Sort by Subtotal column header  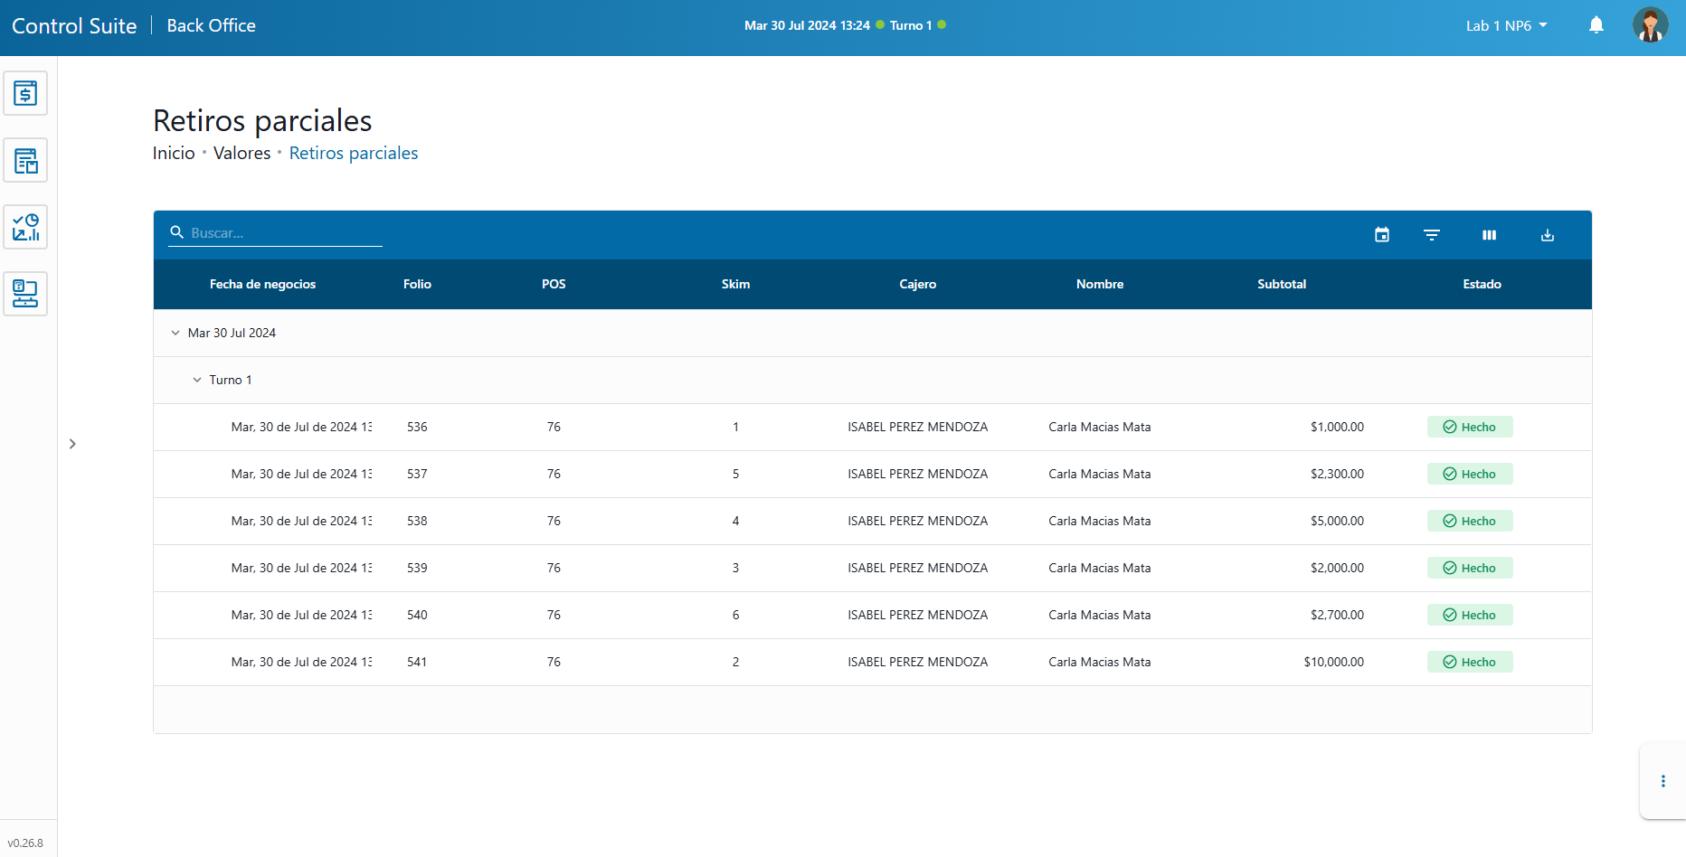tap(1281, 284)
